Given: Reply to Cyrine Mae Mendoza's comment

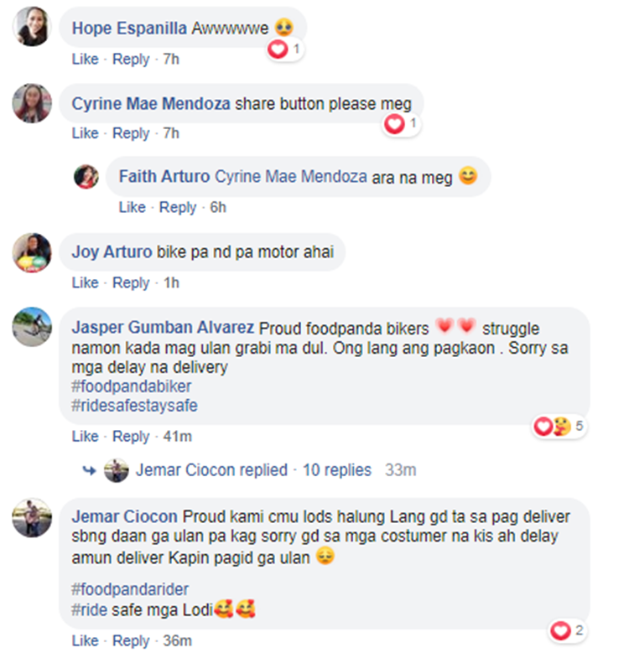Looking at the screenshot, I should [131, 133].
